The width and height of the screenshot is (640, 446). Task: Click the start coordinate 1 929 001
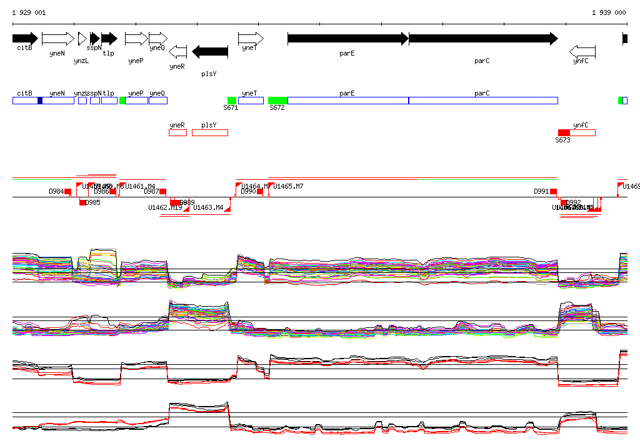29,12
